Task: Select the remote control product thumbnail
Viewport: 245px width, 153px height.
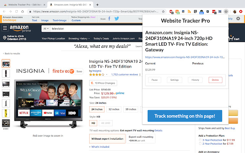Action: click(6, 73)
